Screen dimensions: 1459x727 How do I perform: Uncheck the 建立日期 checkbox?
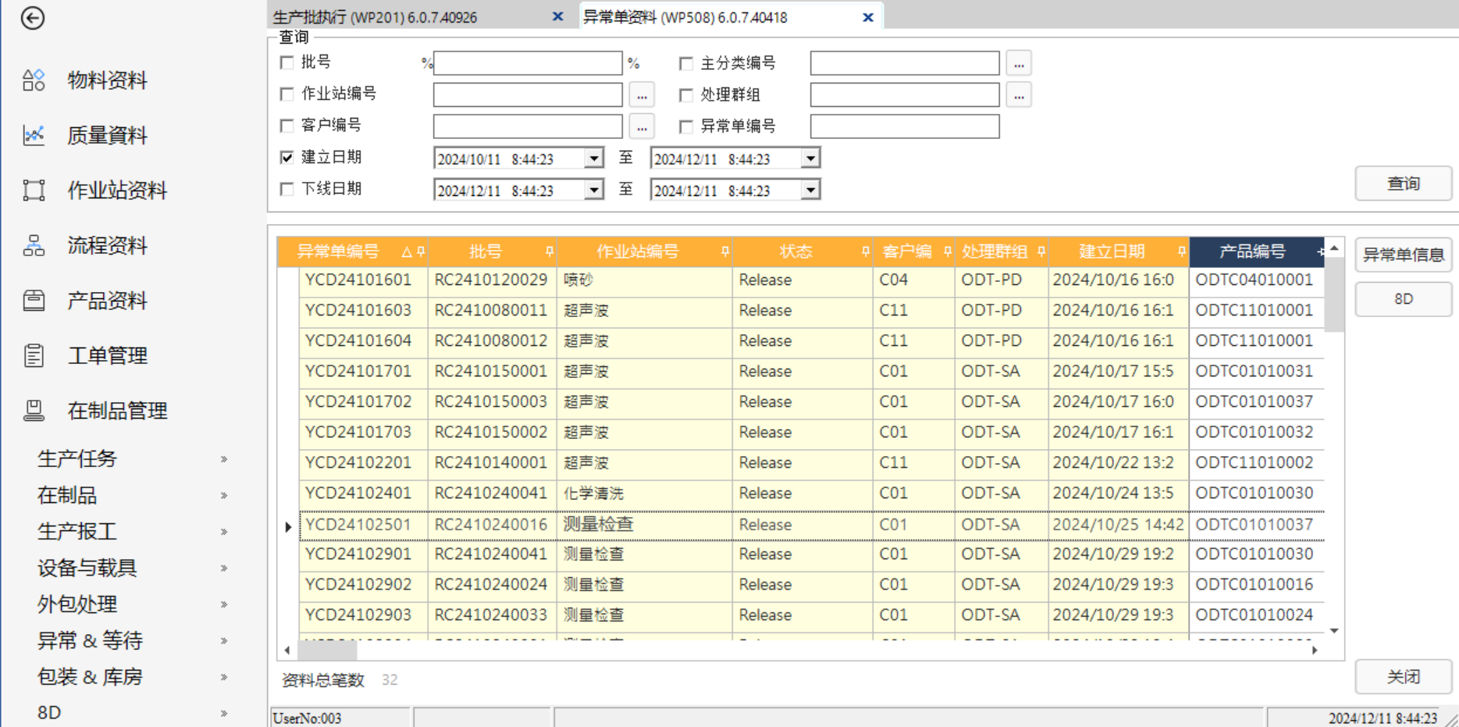click(287, 158)
